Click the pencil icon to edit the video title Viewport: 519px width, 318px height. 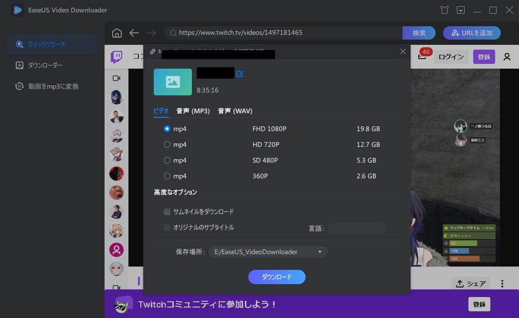pos(240,73)
